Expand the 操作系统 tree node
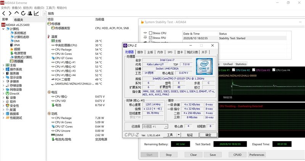This screenshot has width=305, height=161. 3,69
